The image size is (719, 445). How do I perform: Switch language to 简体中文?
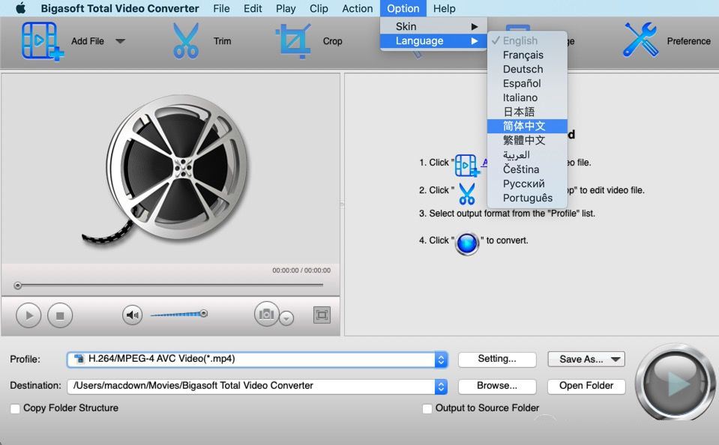coord(527,126)
